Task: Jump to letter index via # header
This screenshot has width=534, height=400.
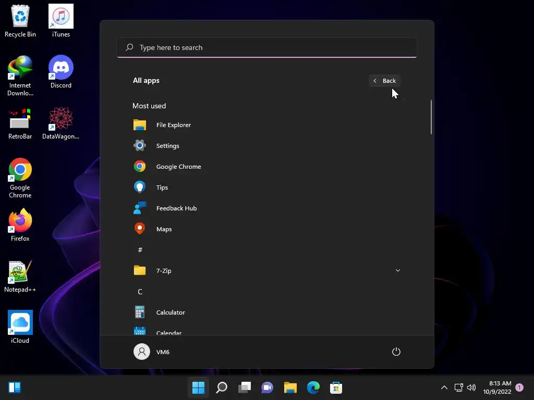Action: (140, 250)
